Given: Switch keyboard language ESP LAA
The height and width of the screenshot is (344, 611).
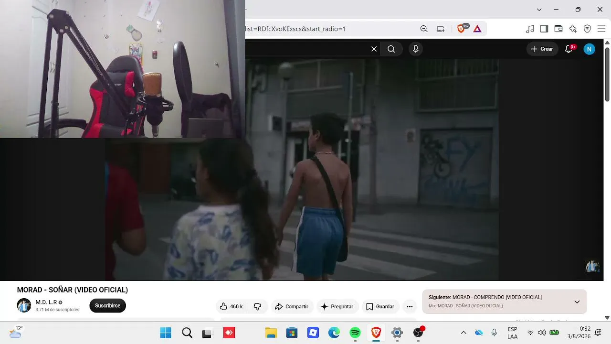Looking at the screenshot, I should click(x=513, y=333).
